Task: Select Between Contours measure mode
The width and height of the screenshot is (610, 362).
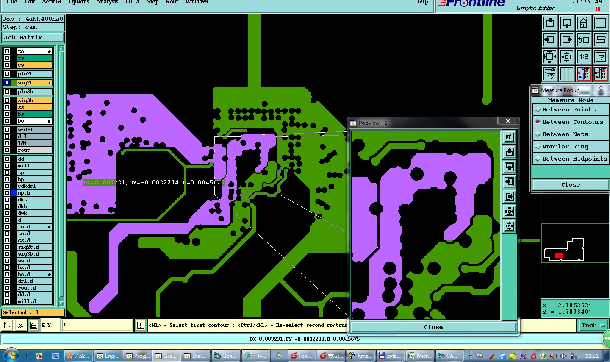Action: coord(571,122)
